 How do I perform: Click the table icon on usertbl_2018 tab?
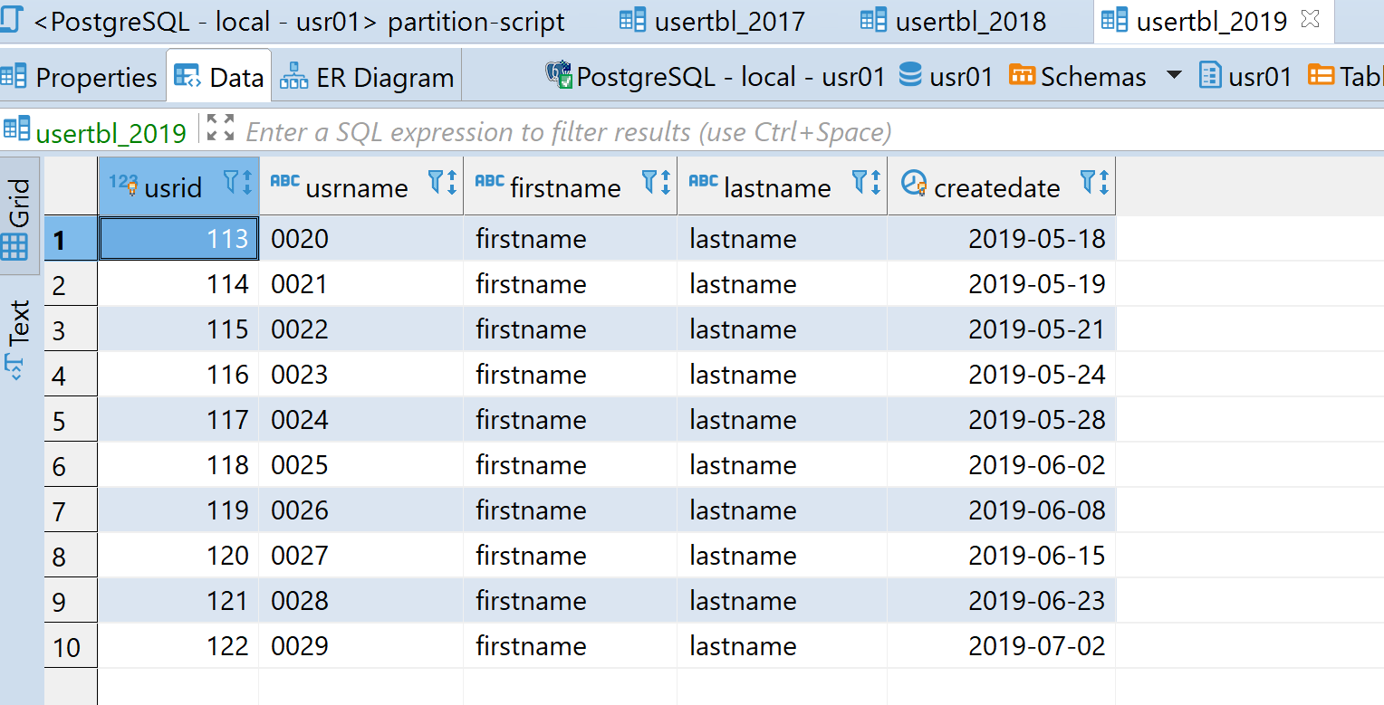[x=873, y=20]
